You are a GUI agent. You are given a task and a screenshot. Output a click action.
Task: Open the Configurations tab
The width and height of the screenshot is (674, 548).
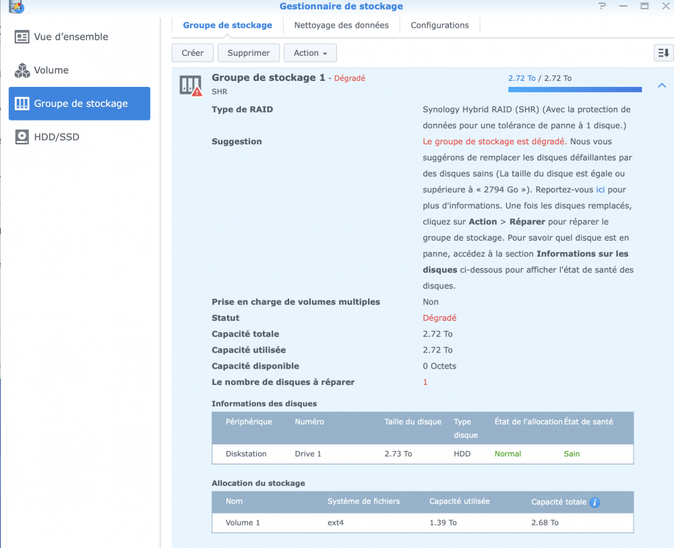439,25
